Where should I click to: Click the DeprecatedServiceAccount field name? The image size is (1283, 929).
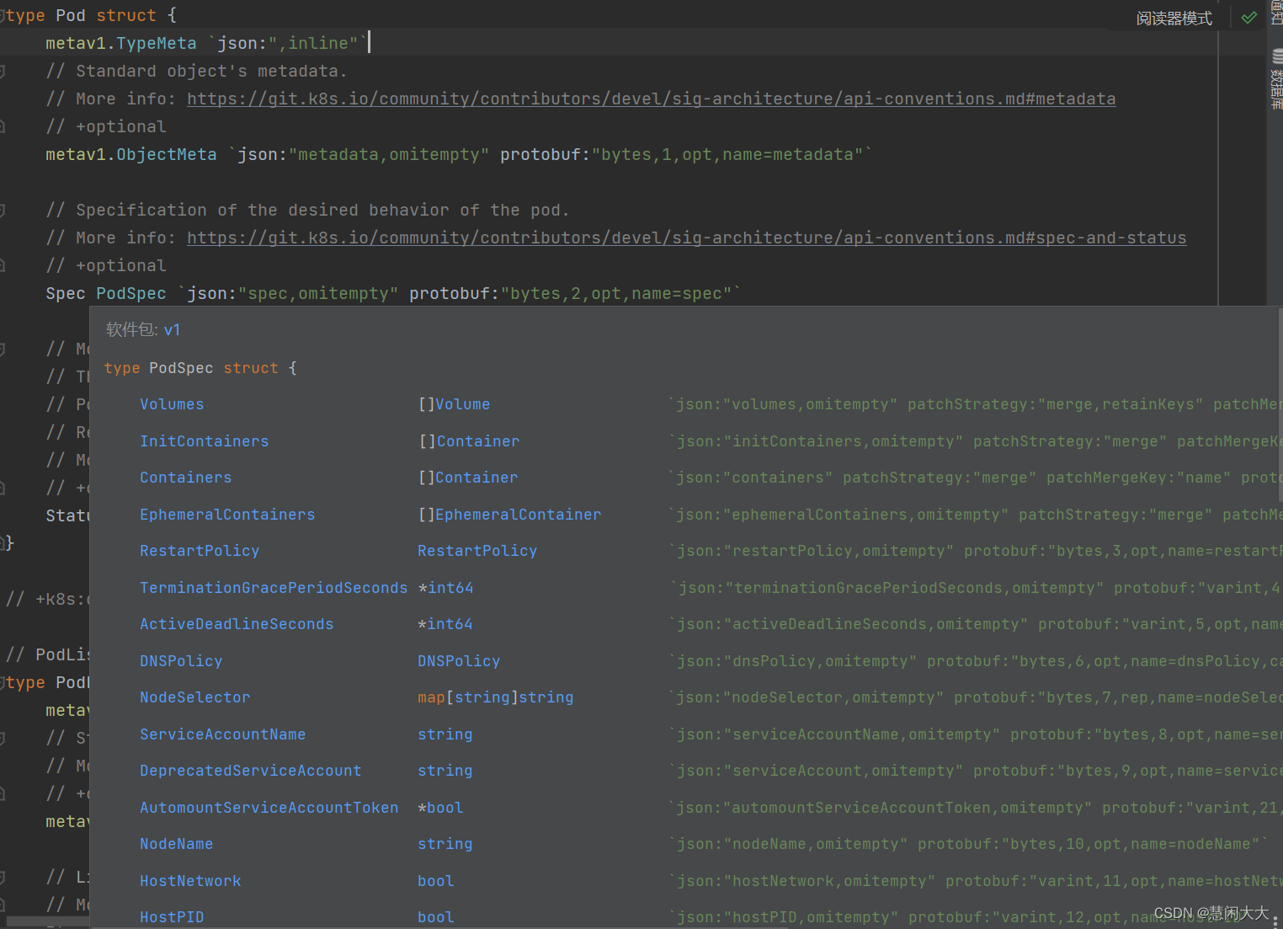click(x=251, y=771)
